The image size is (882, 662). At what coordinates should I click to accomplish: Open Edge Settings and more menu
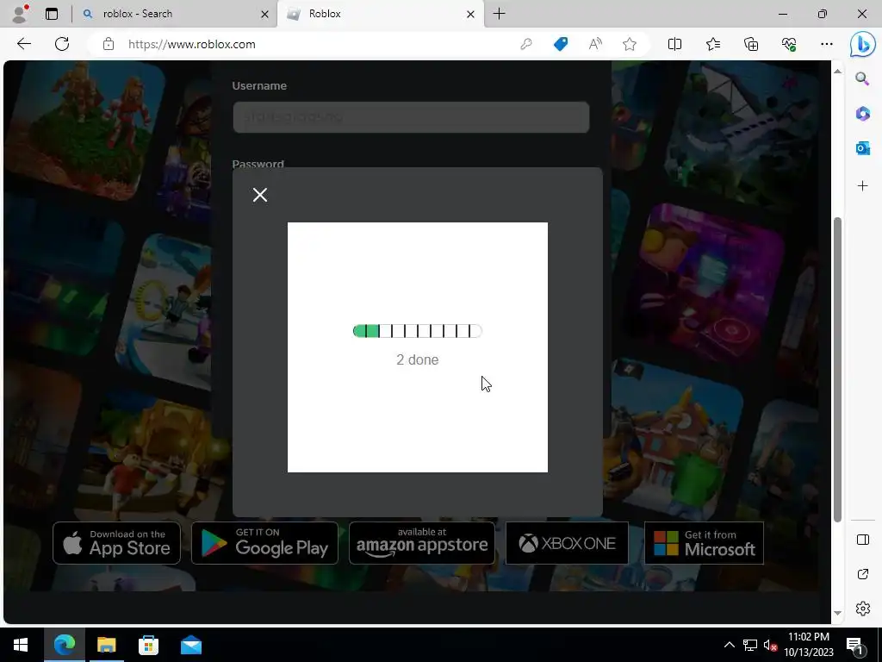tap(826, 44)
